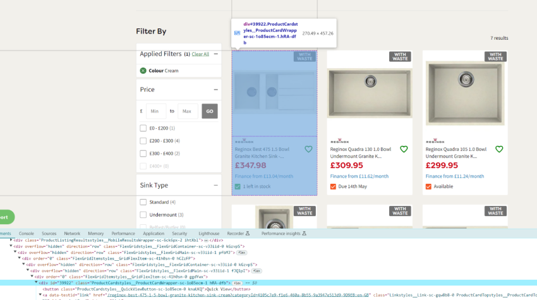Click the £309.95 price text
Screen dimensions: 537x300
click(x=347, y=165)
